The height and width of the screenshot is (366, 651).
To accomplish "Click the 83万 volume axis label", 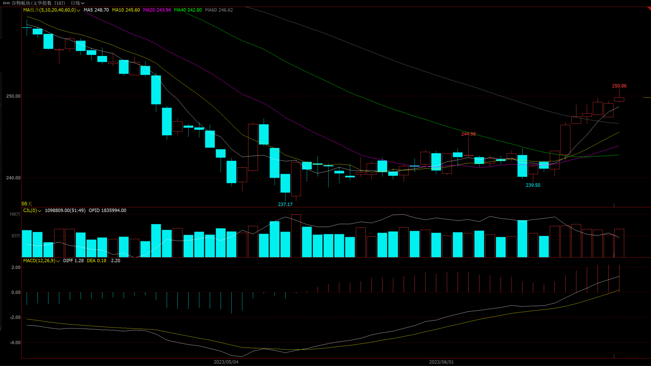I will point(16,236).
